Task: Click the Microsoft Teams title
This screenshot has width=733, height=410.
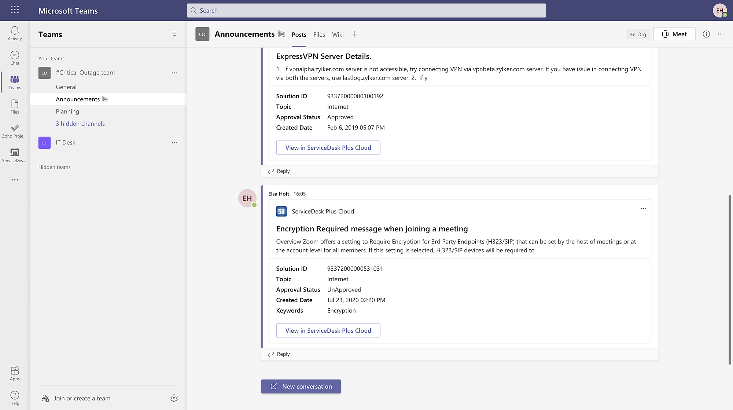Action: pyautogui.click(x=68, y=11)
